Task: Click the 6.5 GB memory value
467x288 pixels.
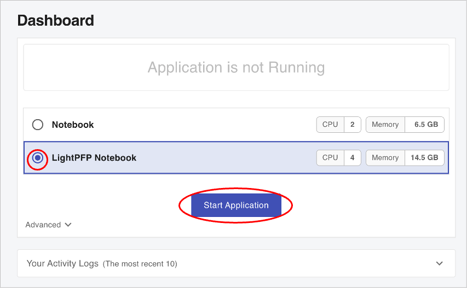Action: [426, 125]
